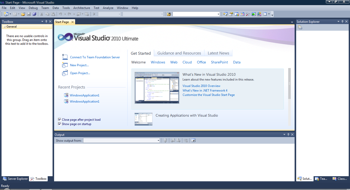The image size is (350, 190).
Task: Click the Save All toolbar icon
Action: coord(34,14)
